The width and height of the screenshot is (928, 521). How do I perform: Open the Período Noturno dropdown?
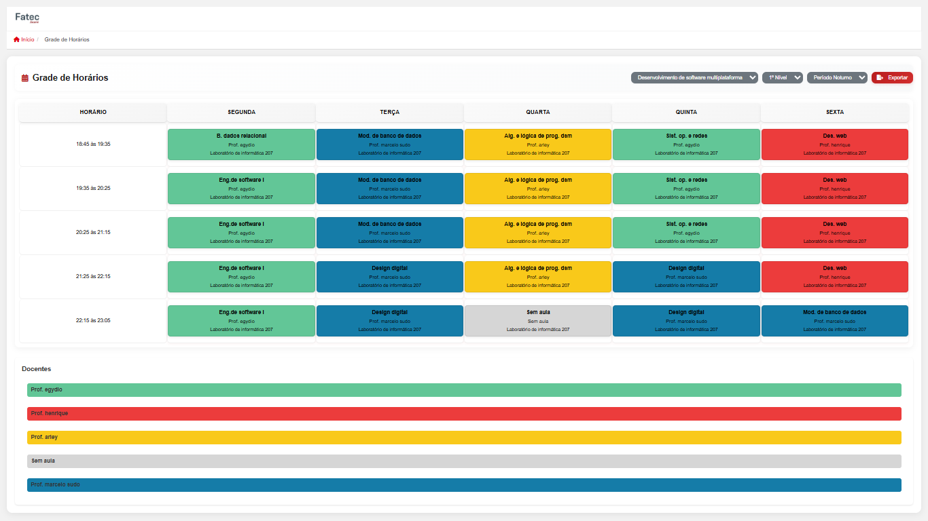(x=836, y=78)
